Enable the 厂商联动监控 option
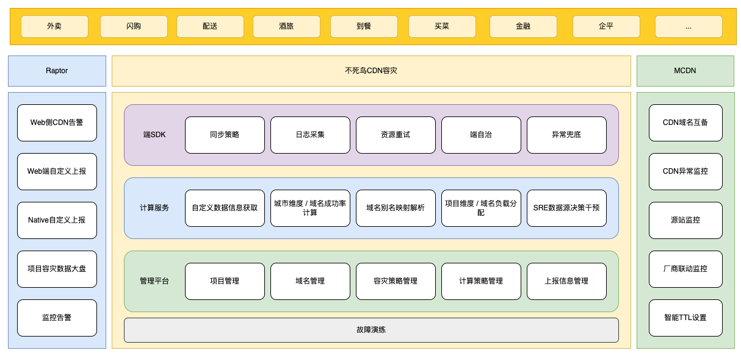741x353 pixels. (x=685, y=269)
